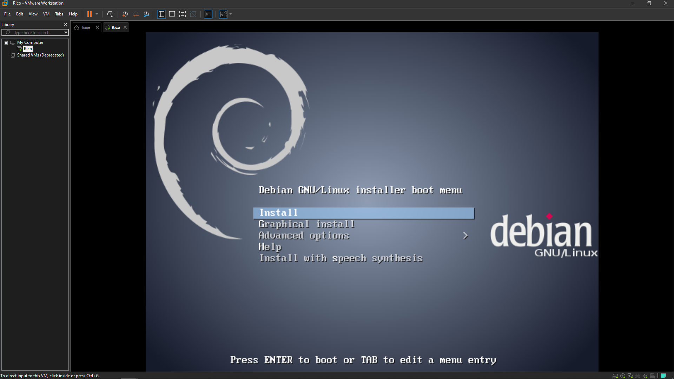Screen dimensions: 674x379
Task: Send Ctrl+Alt+Del to the guest
Action: tap(110, 14)
